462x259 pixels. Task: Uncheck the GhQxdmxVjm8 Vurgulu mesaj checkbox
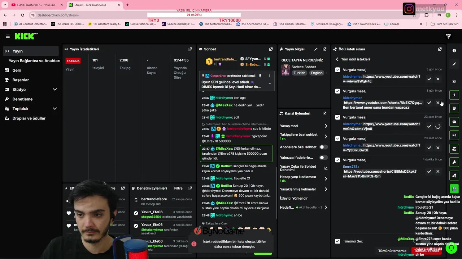(x=337, y=117)
